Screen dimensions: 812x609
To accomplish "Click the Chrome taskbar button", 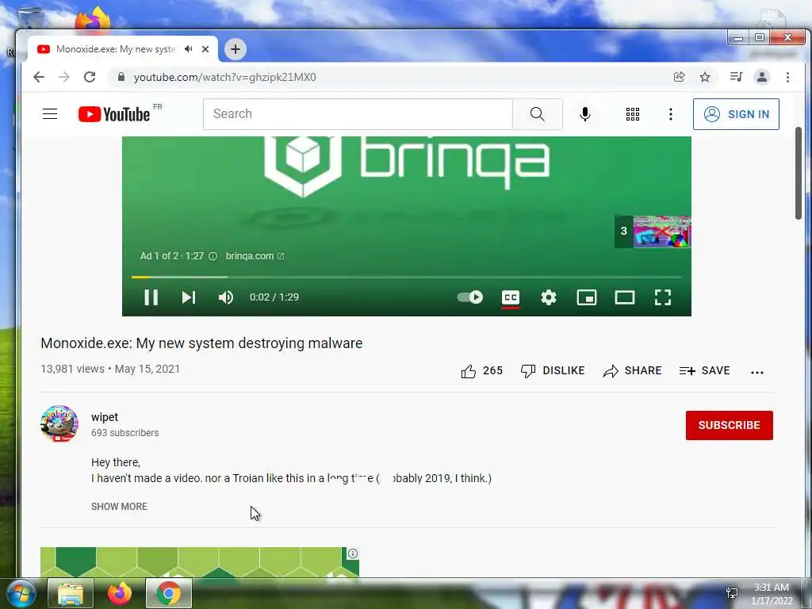I will (x=169, y=593).
